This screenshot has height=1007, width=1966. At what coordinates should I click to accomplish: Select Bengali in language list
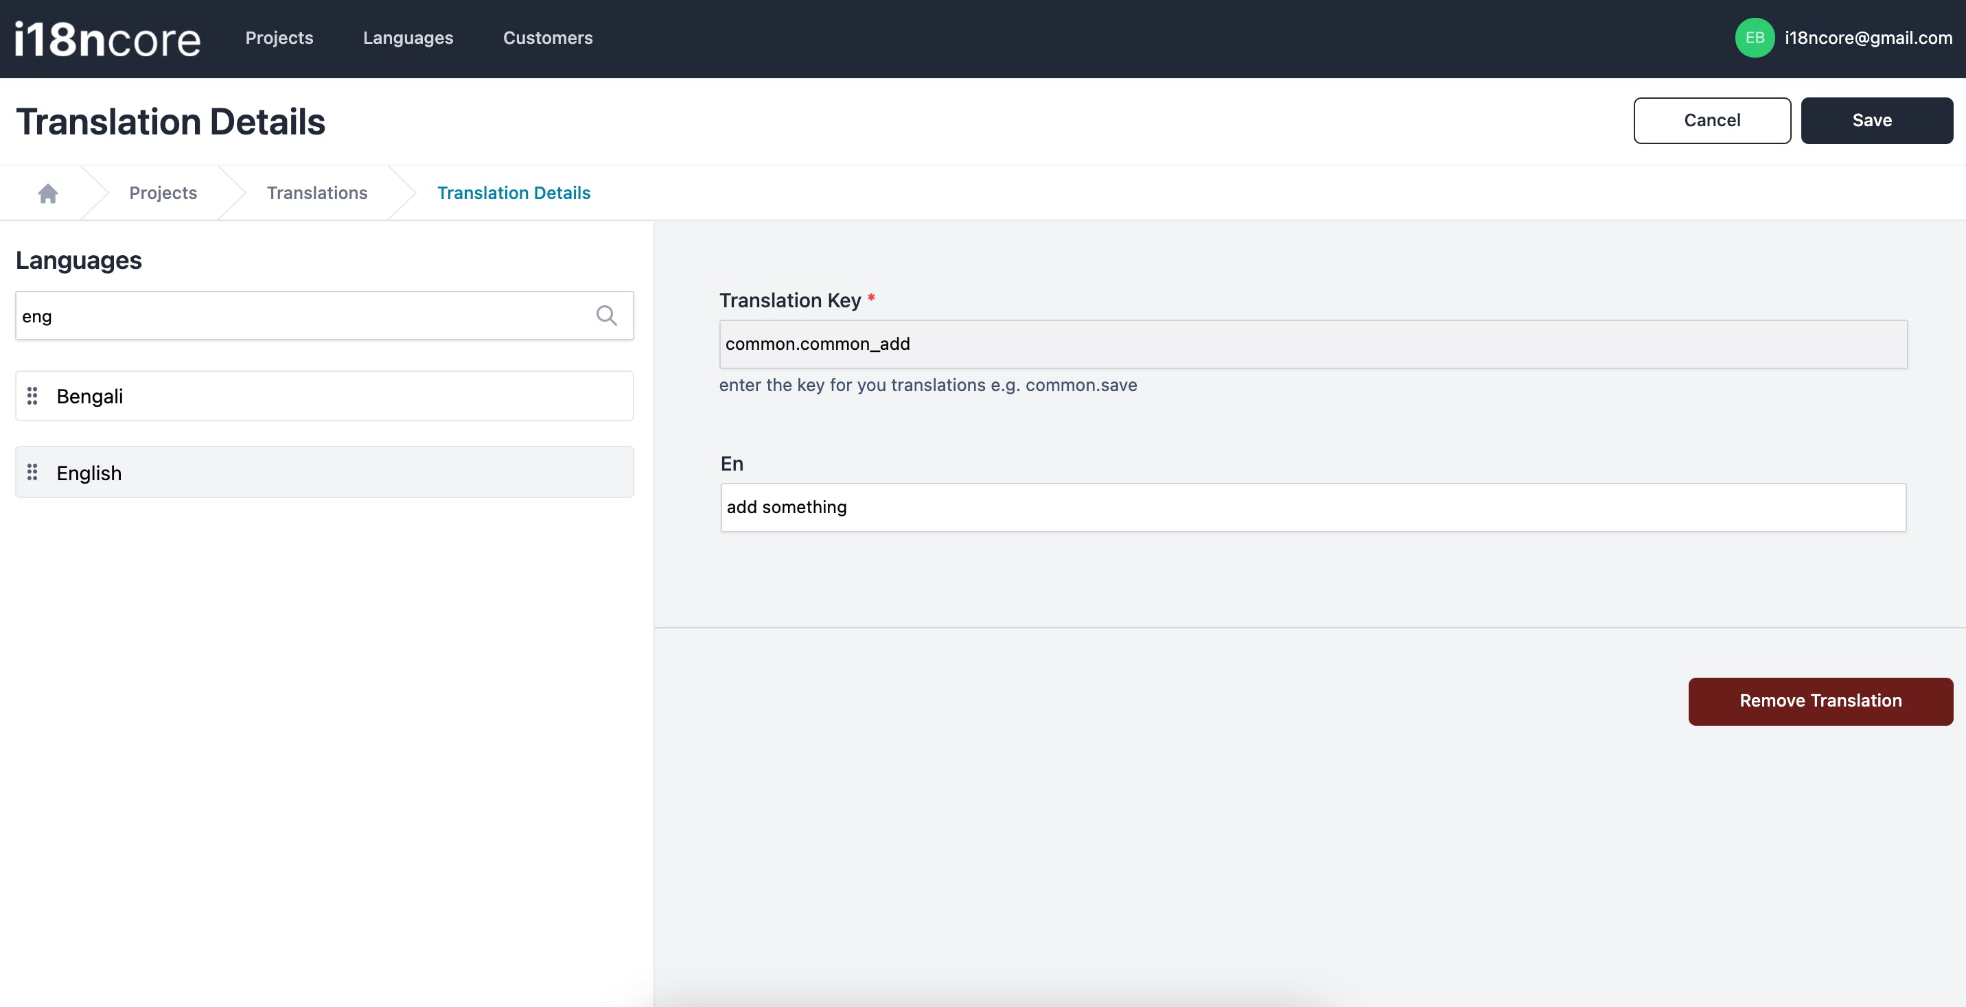325,396
